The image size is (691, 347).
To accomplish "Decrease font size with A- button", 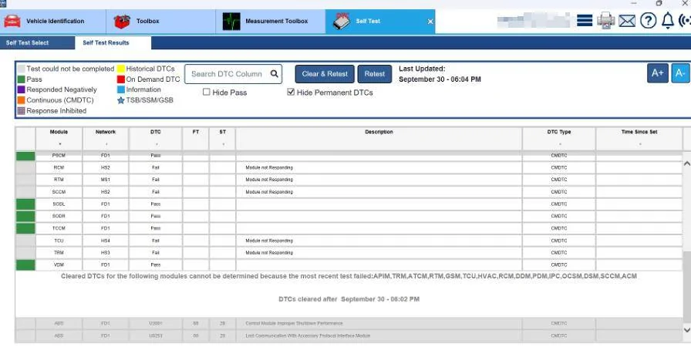I will click(x=680, y=73).
